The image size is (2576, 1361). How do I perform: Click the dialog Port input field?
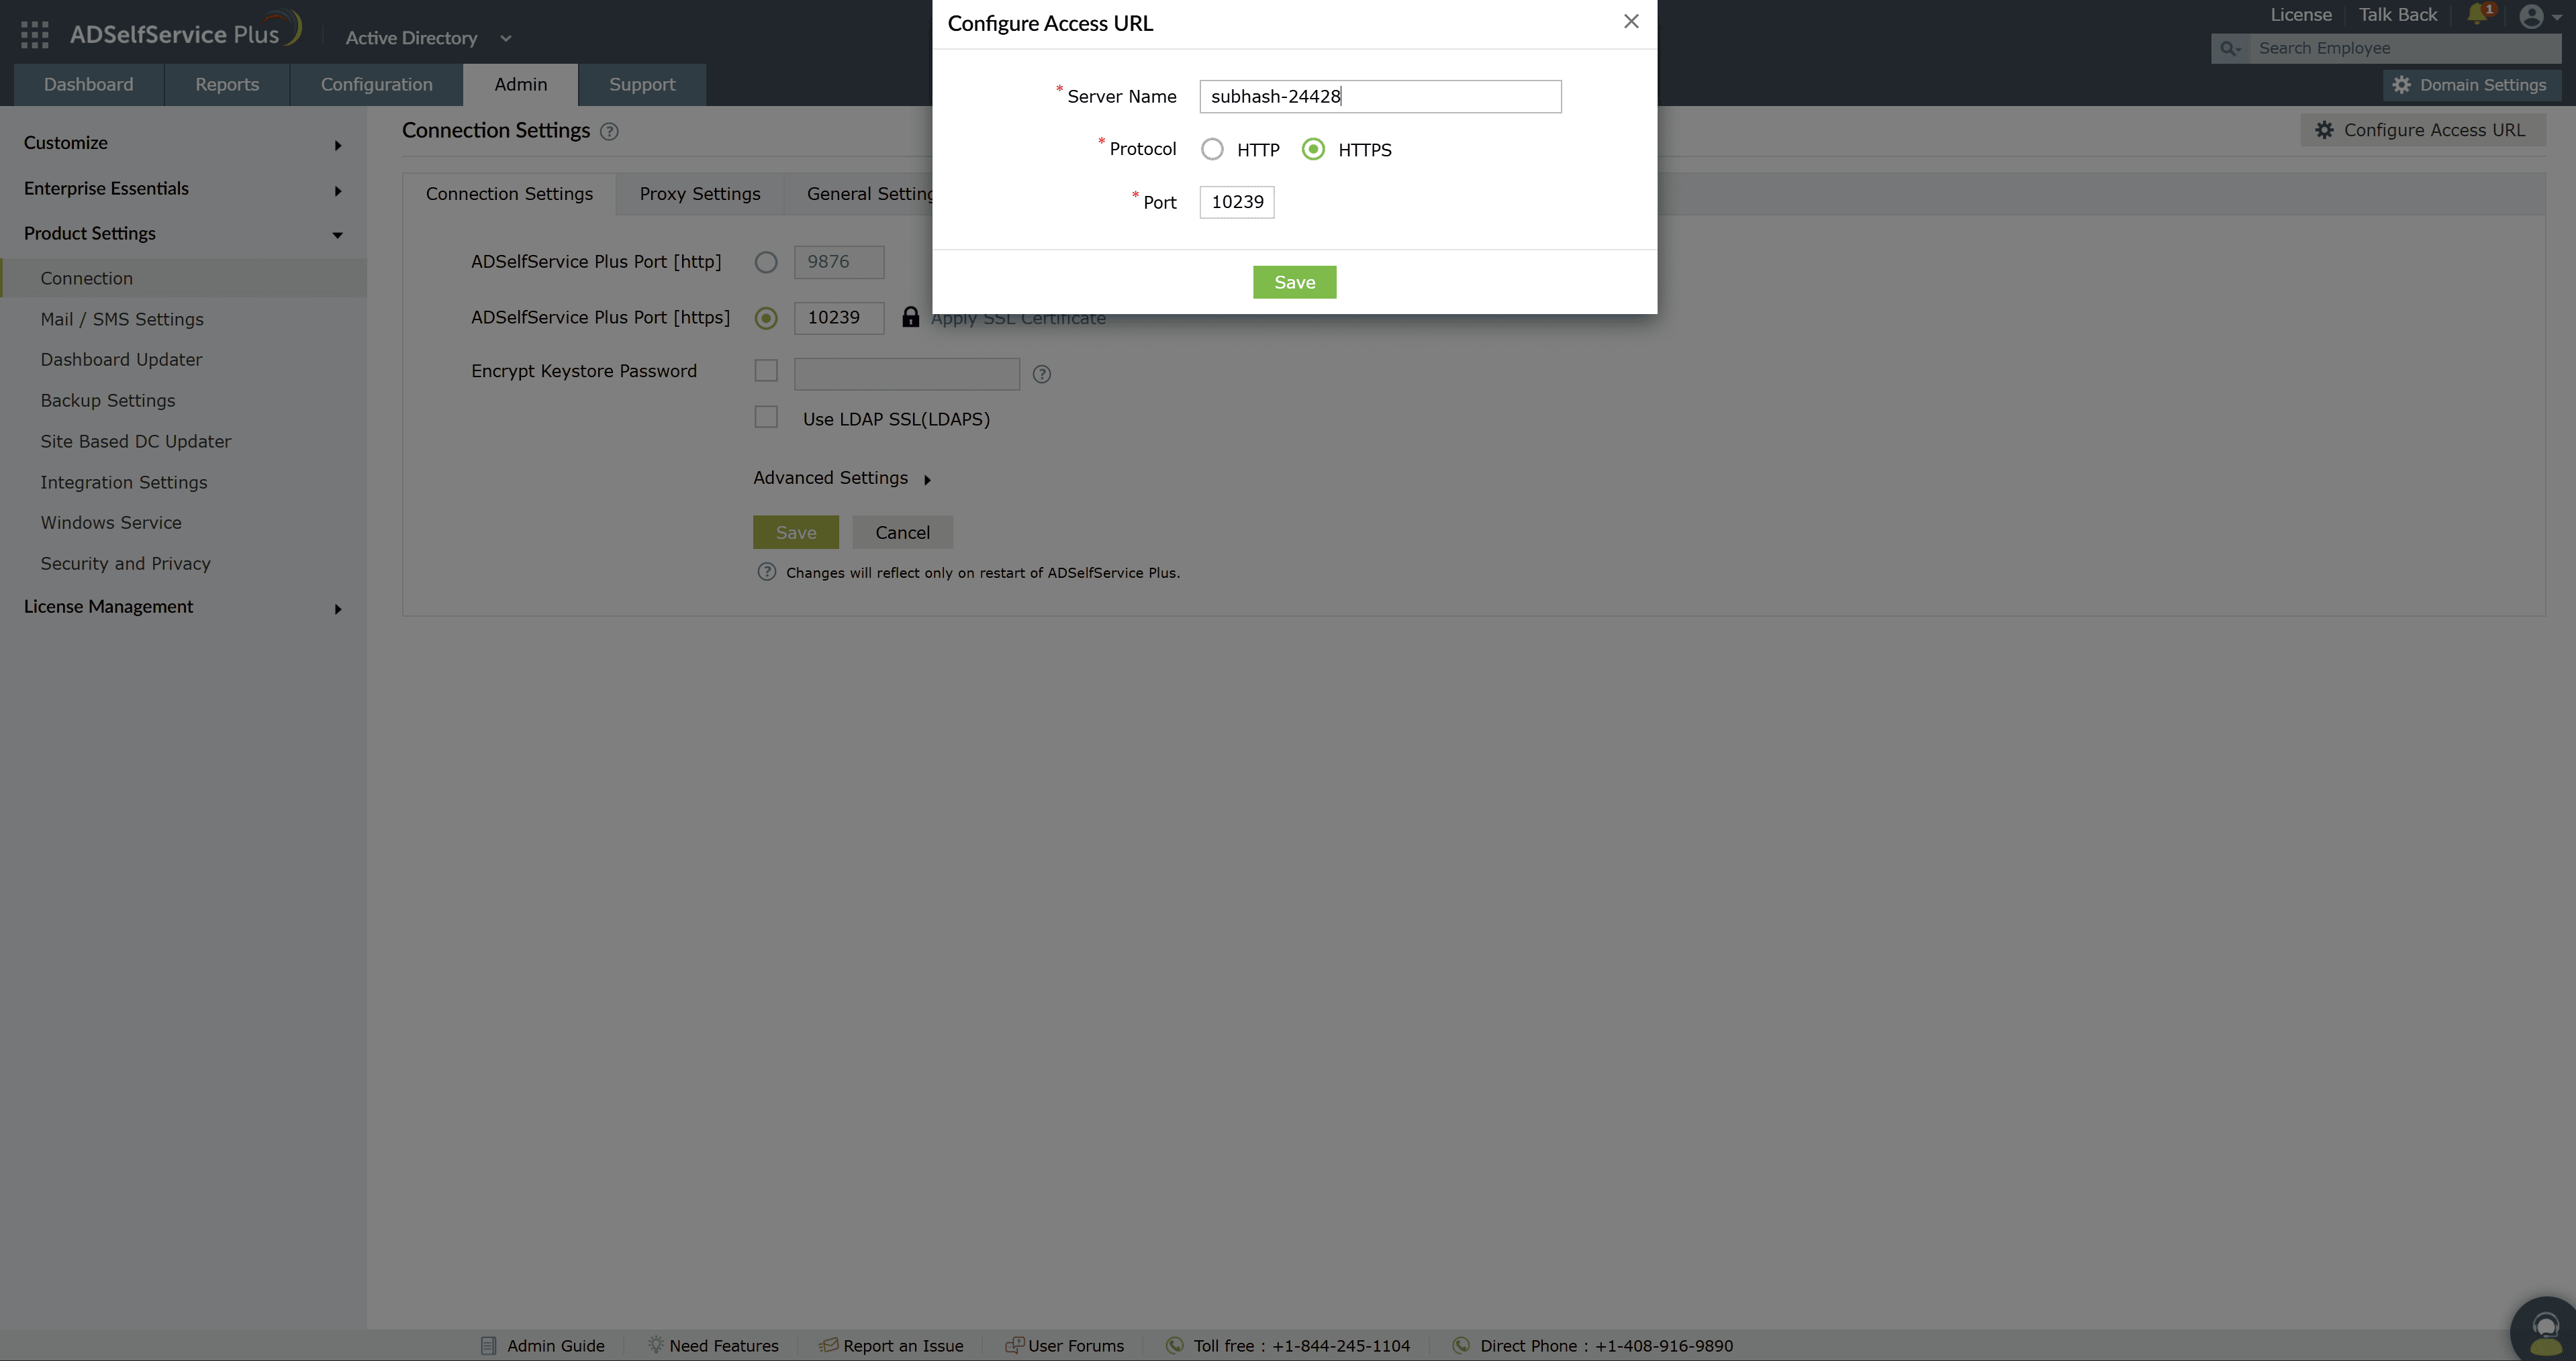pyautogui.click(x=1237, y=202)
